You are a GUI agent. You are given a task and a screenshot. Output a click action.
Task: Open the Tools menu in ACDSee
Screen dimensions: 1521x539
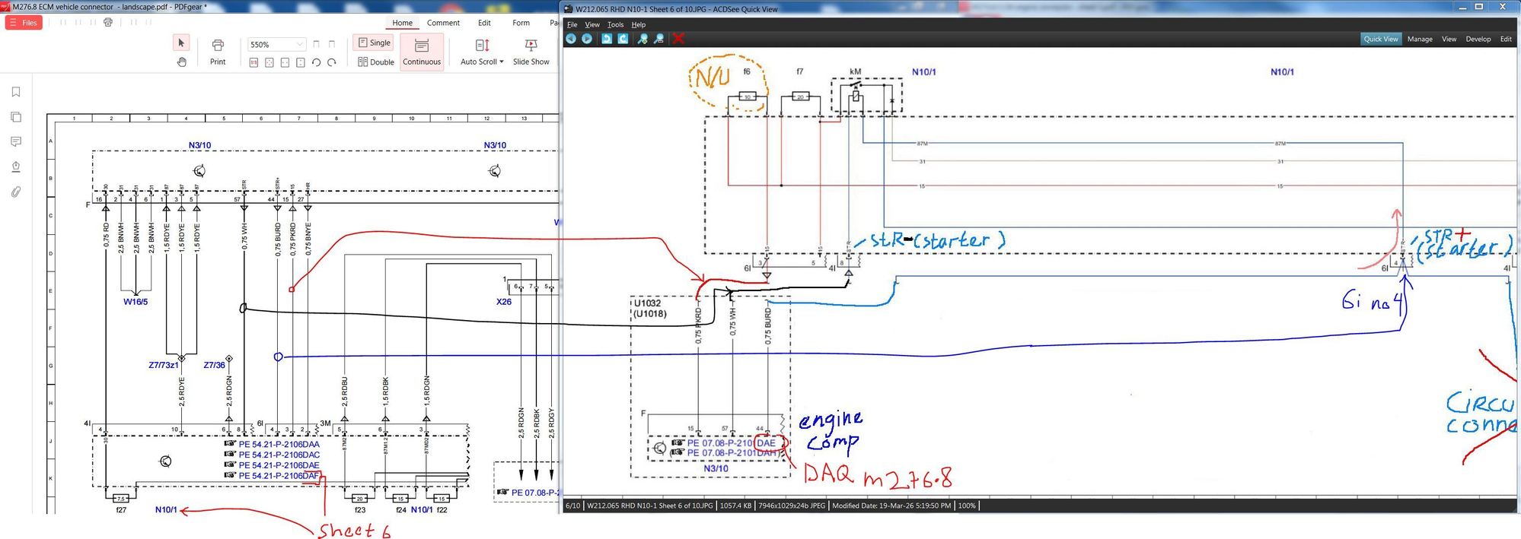pyautogui.click(x=615, y=24)
